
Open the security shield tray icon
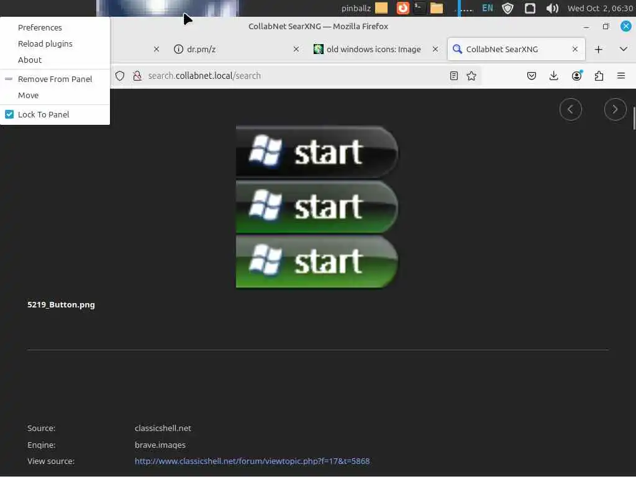click(x=508, y=8)
